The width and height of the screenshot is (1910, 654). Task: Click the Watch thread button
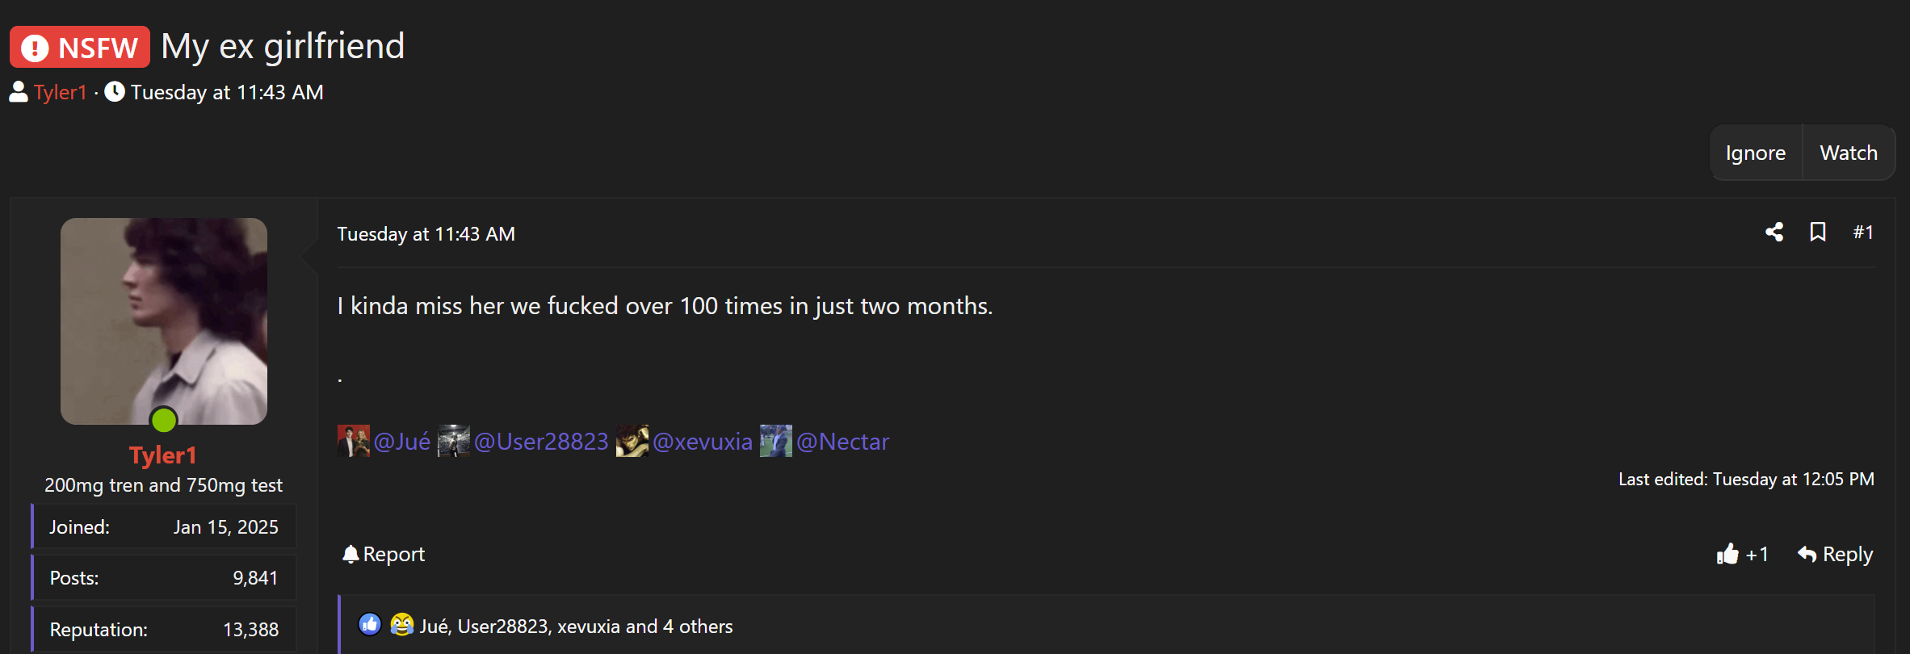tap(1849, 153)
